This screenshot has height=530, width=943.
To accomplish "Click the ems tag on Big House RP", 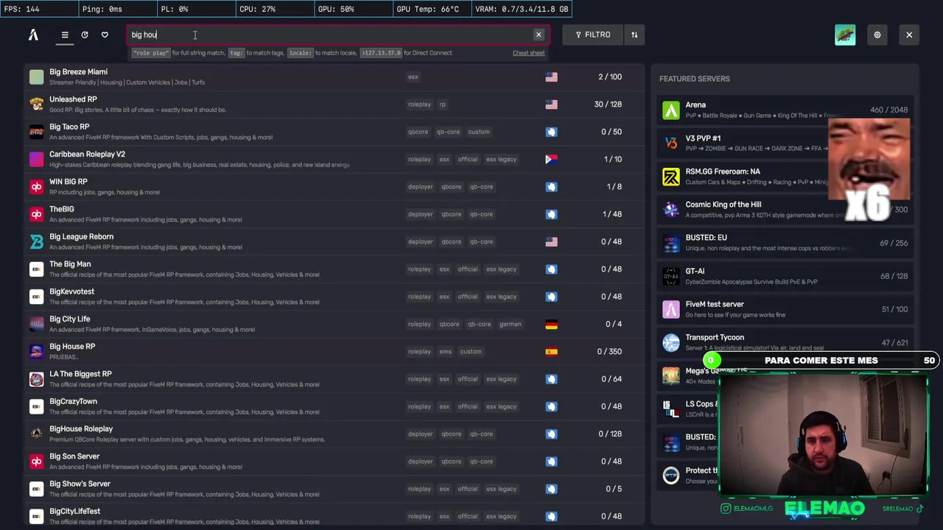I will pos(445,352).
